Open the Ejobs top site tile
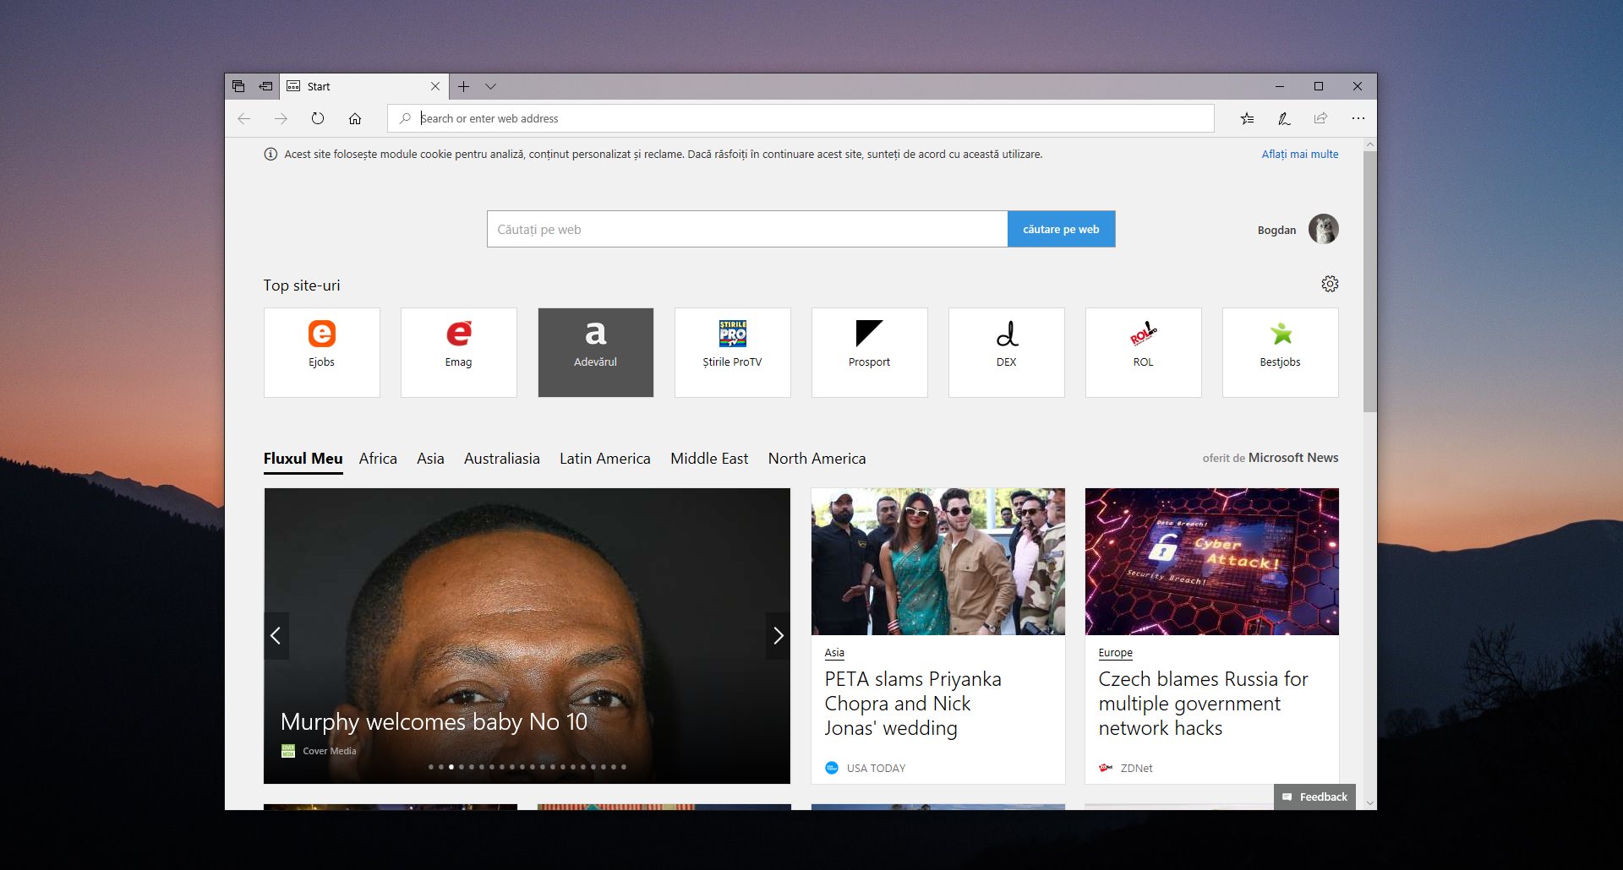Screen dimensions: 1623x870 tap(321, 351)
